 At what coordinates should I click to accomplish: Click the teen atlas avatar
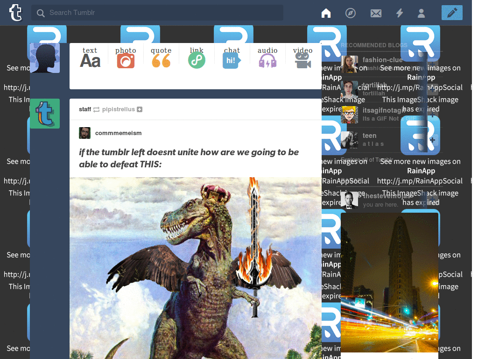point(349,140)
